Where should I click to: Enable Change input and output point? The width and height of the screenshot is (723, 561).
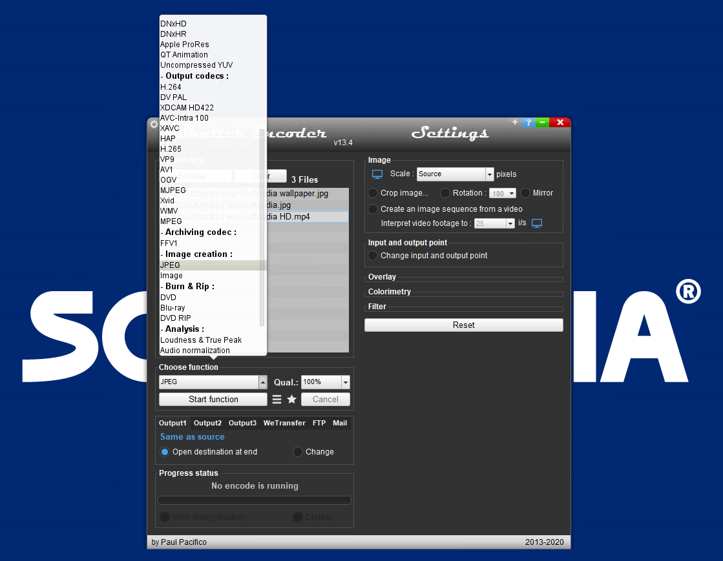tap(373, 255)
